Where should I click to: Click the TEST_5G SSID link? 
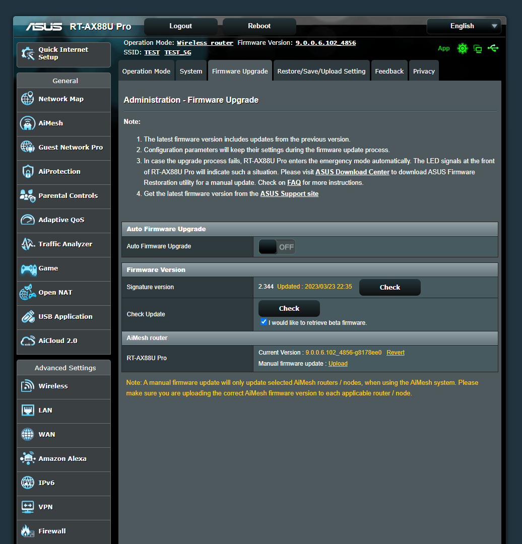(x=178, y=52)
